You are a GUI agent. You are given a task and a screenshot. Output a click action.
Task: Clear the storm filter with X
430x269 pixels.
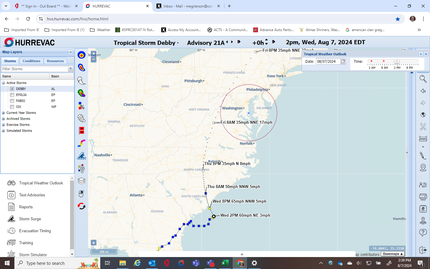(x=71, y=68)
